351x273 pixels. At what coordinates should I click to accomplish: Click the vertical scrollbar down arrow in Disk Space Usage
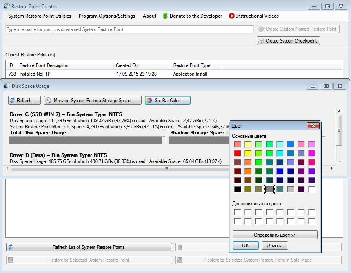tap(339, 161)
